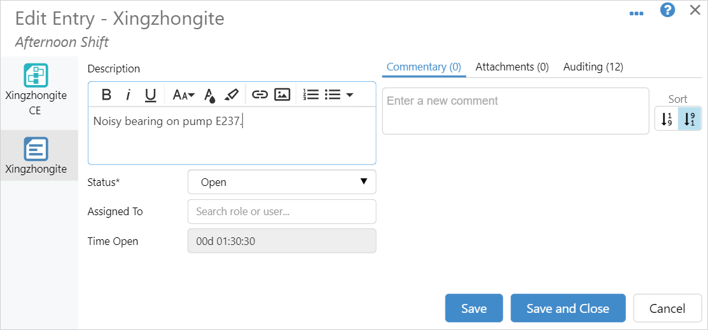The height and width of the screenshot is (330, 708).
Task: Pick a text color with droplet icon
Action: coord(209,95)
